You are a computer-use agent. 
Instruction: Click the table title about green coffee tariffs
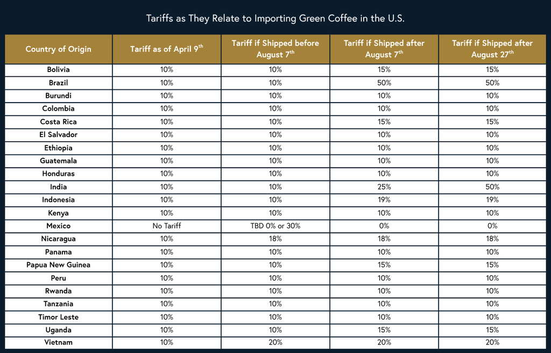click(x=275, y=18)
